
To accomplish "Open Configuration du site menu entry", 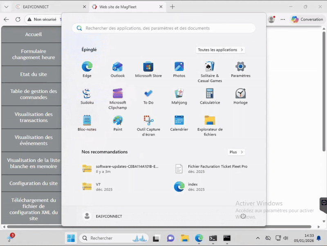I will click(34, 184).
